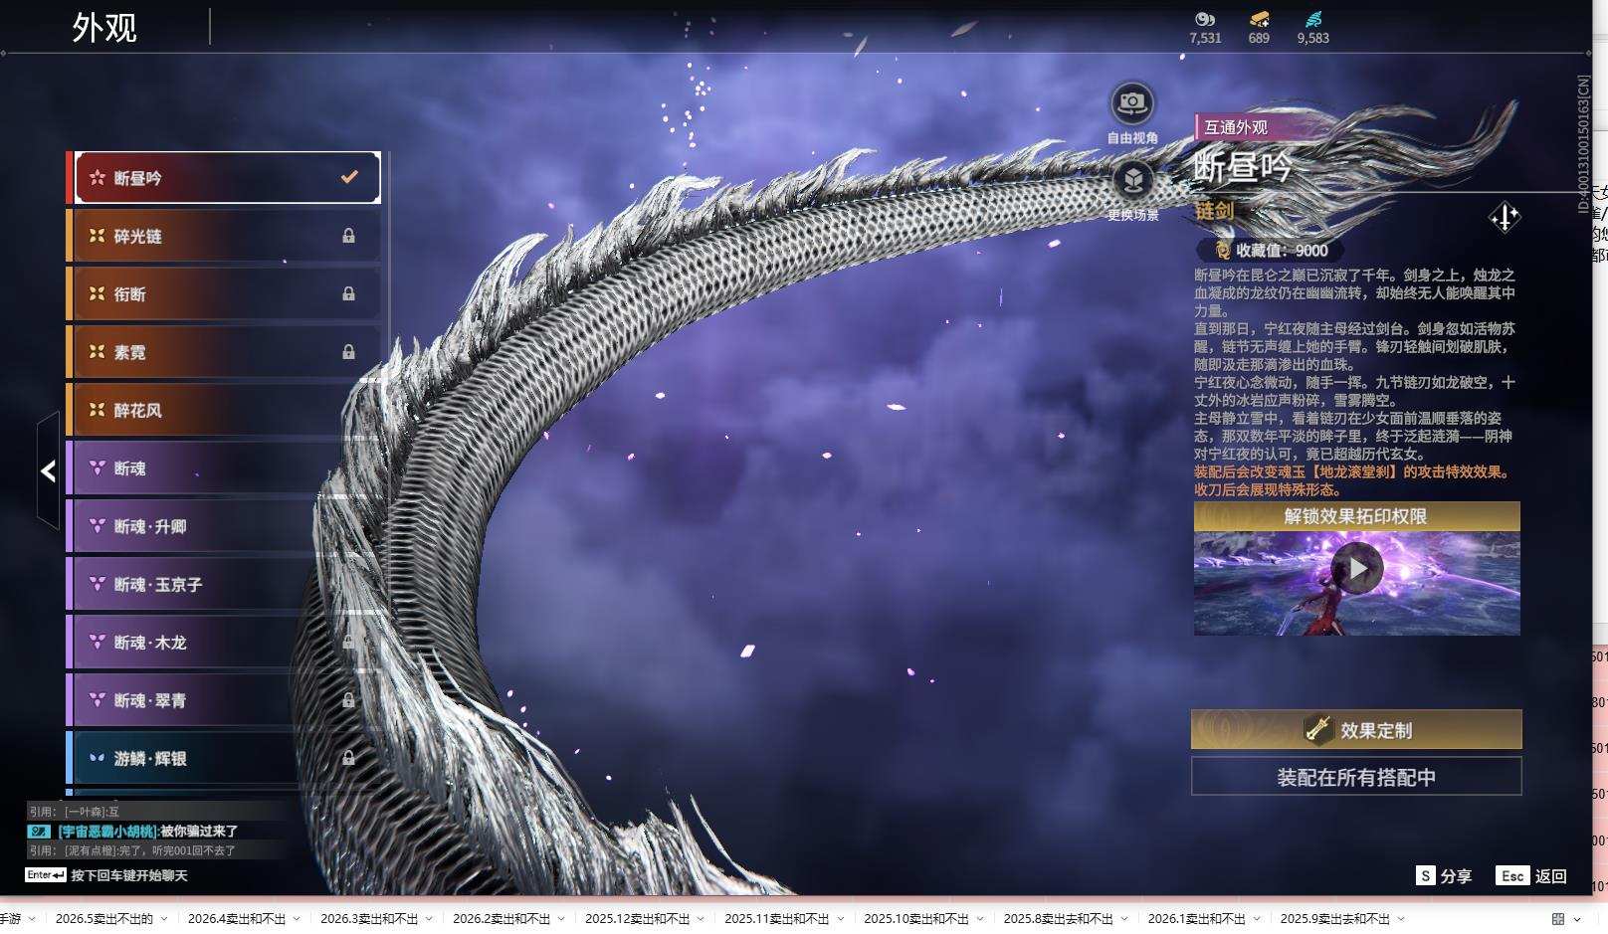Click chat message 被你骗过来了
Viewport: 1608px width, 934px height.
199,831
